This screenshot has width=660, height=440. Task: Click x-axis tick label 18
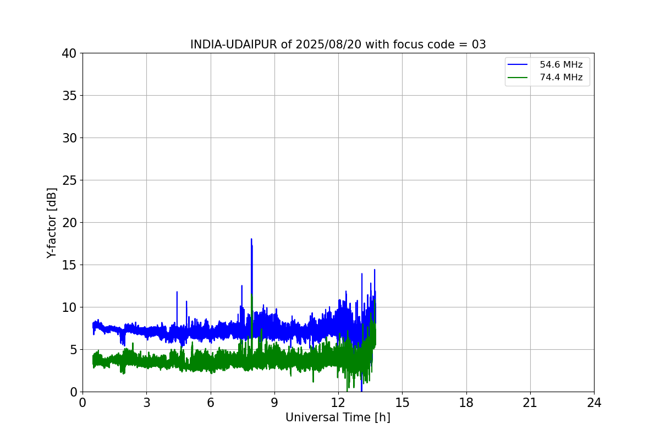(466, 403)
